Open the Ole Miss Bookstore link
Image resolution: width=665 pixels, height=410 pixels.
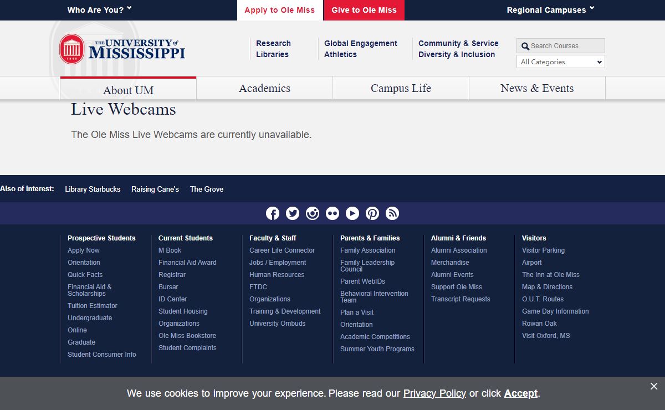tap(187, 336)
